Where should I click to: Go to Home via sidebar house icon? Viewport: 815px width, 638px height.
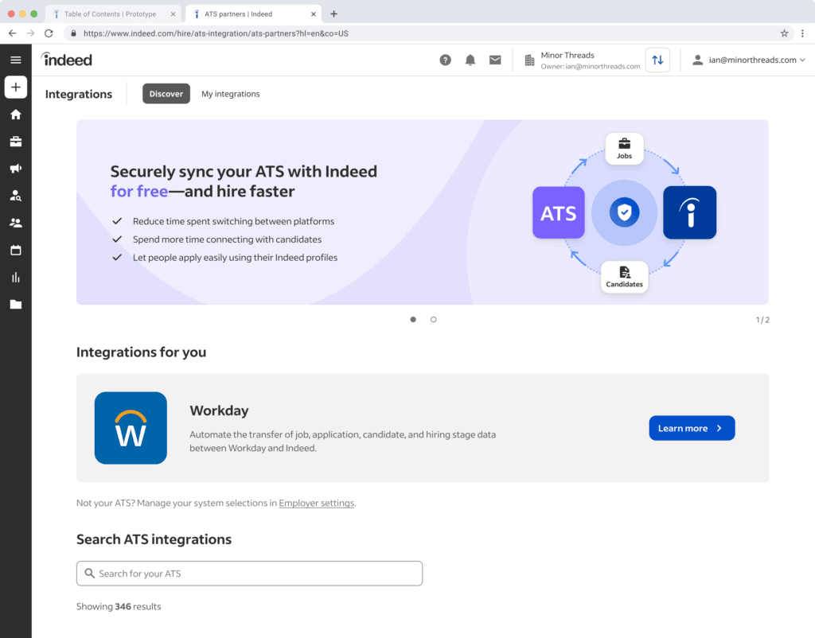[x=16, y=115]
